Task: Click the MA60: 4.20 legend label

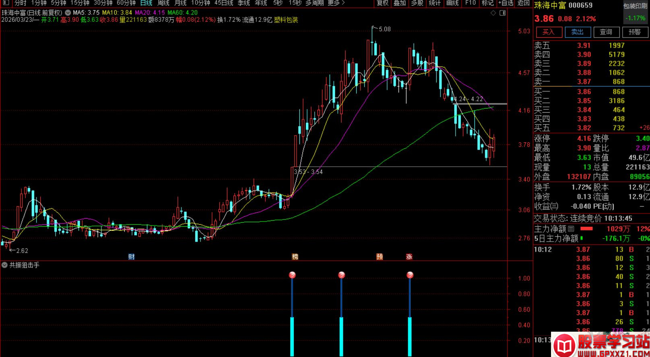Action: 182,13
